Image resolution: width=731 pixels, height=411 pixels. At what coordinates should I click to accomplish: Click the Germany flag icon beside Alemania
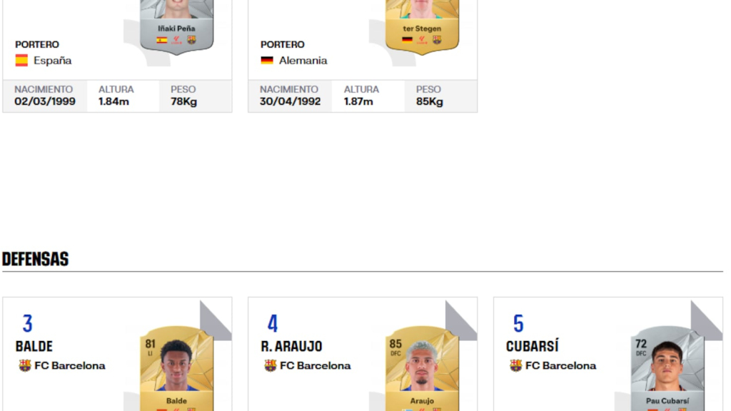[x=267, y=61]
